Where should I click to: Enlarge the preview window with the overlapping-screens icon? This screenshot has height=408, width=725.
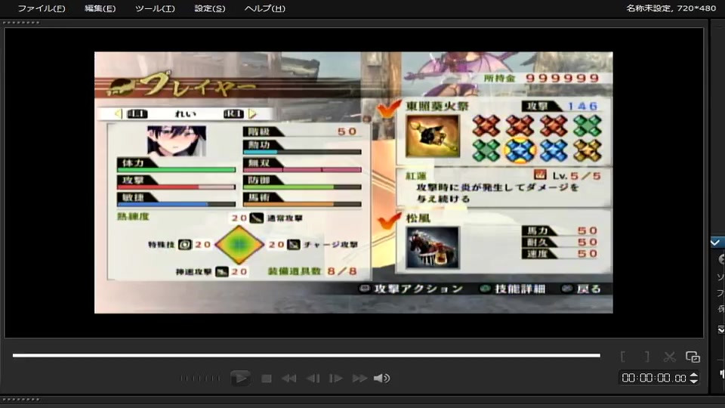click(693, 357)
